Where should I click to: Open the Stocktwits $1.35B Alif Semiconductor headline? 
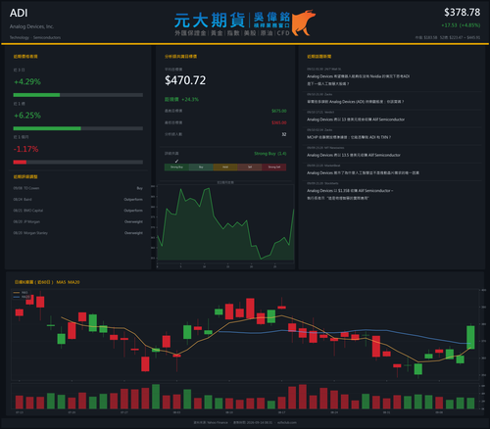[350, 194]
